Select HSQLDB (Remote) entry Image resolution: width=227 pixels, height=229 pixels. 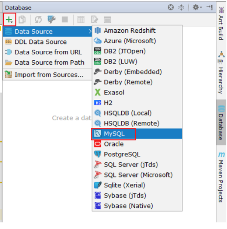pyautogui.click(x=137, y=123)
